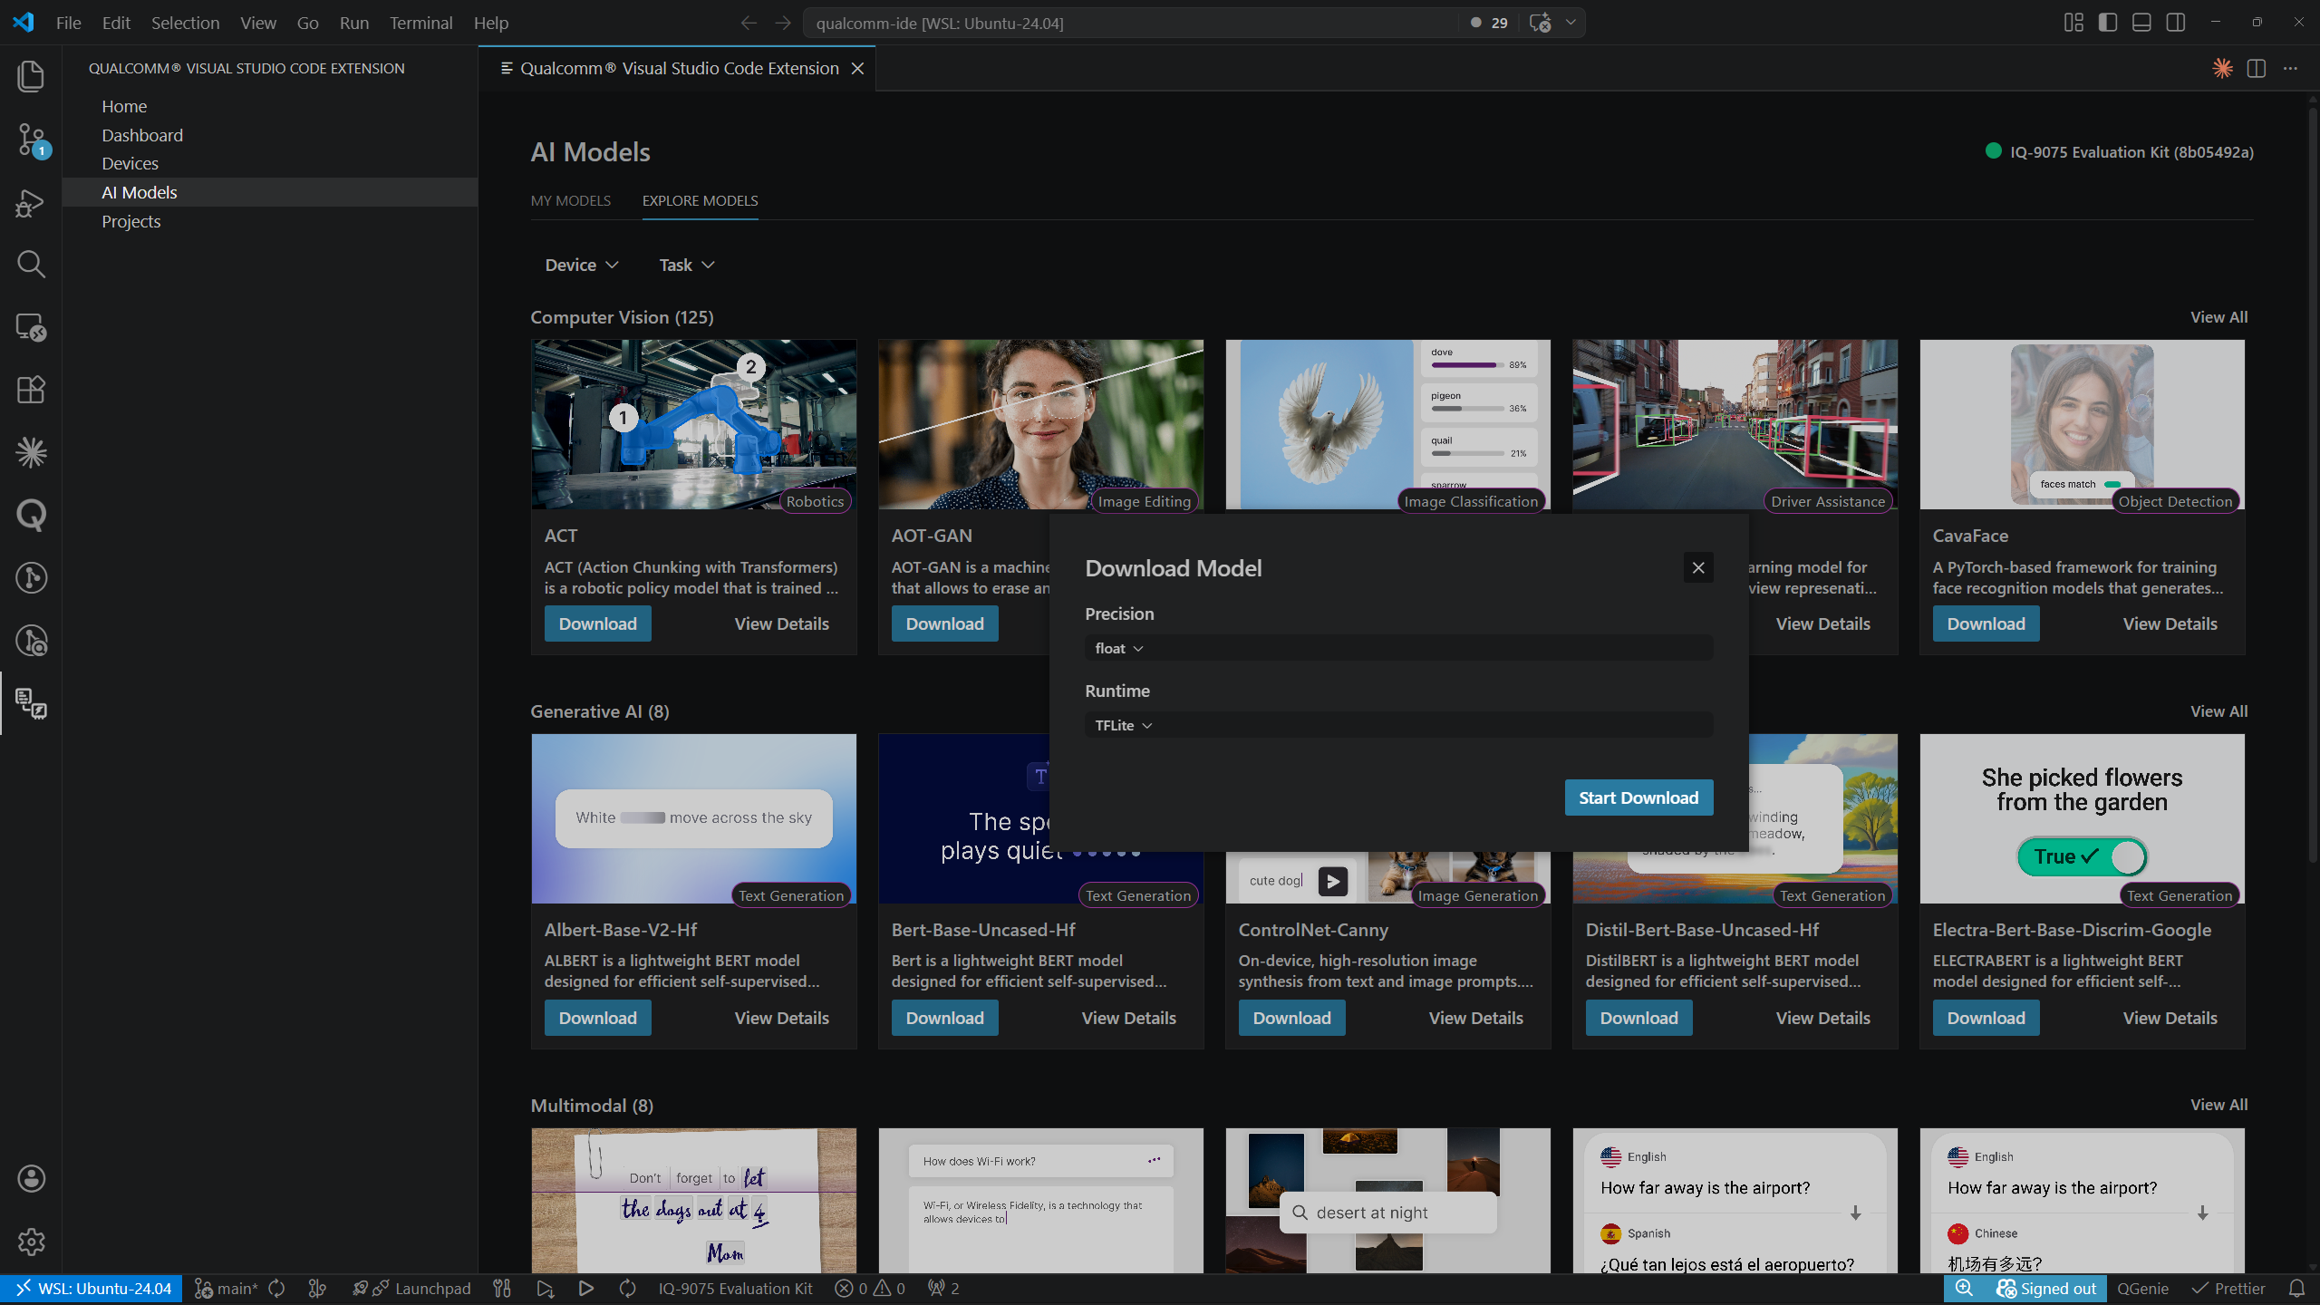Click the play icon in status bar
The width and height of the screenshot is (2320, 1305).
pyautogui.click(x=586, y=1288)
